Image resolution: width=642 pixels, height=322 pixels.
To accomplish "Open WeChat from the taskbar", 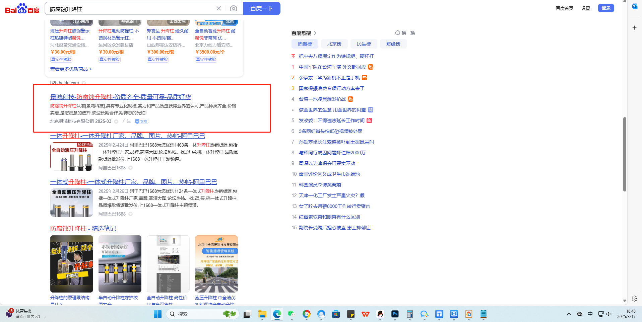I will (291, 314).
